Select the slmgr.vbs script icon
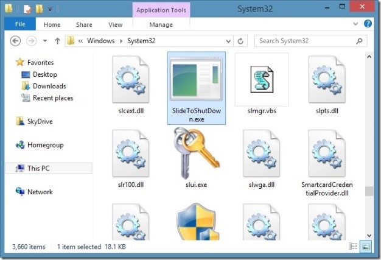Screen dimensions: 381x260 [x=262, y=79]
